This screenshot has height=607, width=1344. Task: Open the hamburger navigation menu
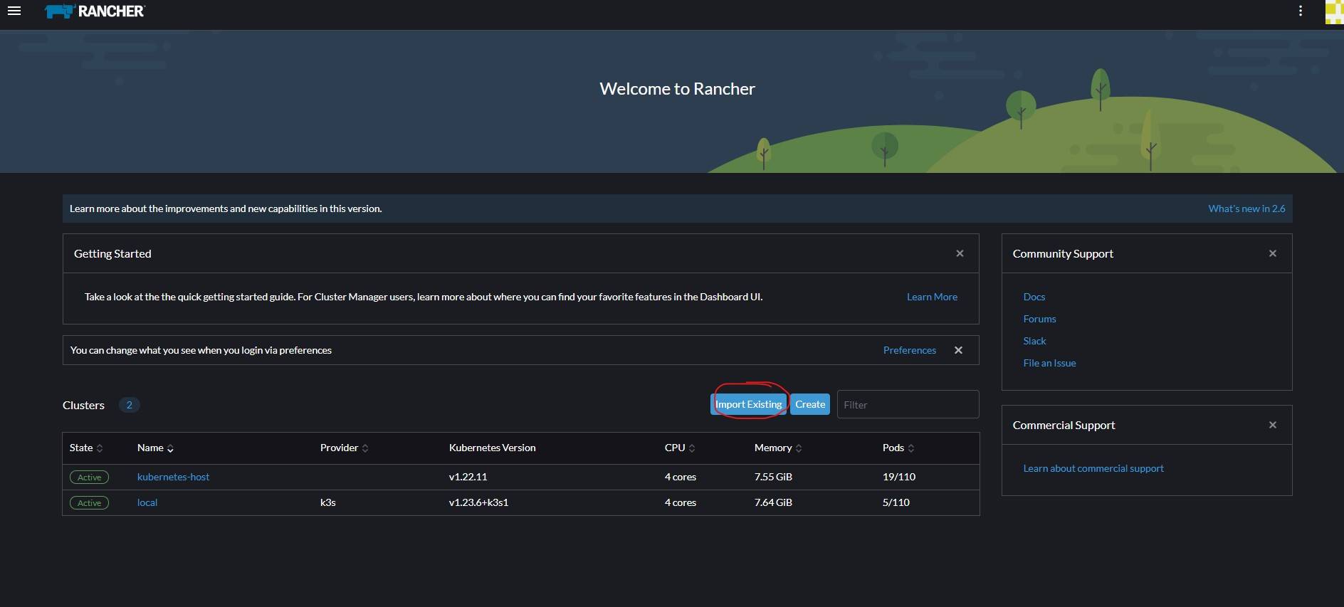click(14, 11)
